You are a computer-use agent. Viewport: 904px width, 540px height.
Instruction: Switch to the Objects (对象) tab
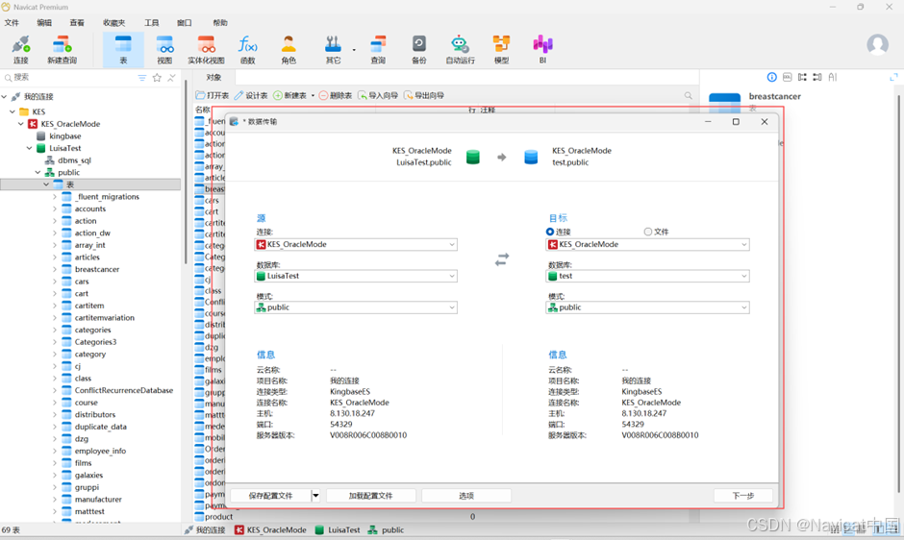pos(213,77)
